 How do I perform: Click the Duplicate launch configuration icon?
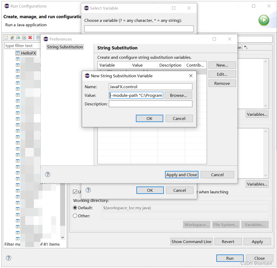pyautogui.click(x=24, y=37)
